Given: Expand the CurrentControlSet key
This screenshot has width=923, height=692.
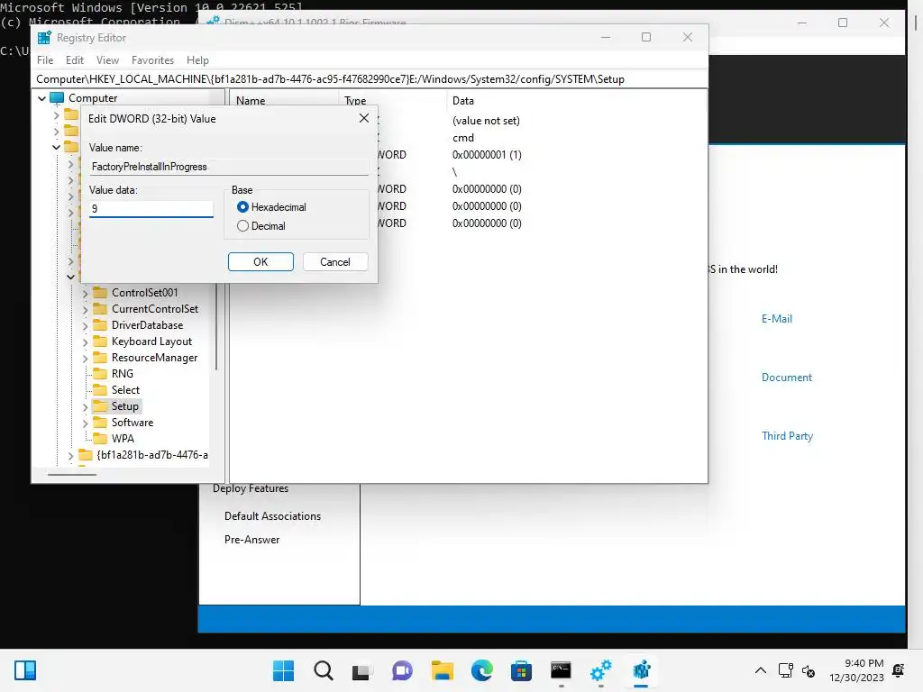Looking at the screenshot, I should (85, 310).
